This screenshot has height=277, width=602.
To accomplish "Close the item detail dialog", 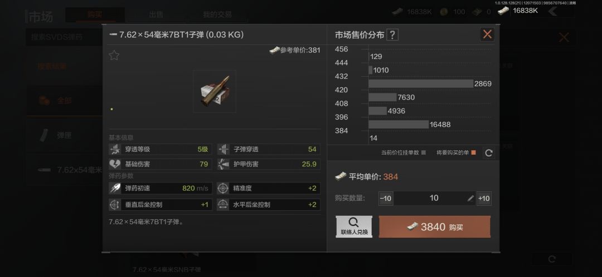I will click(x=487, y=34).
